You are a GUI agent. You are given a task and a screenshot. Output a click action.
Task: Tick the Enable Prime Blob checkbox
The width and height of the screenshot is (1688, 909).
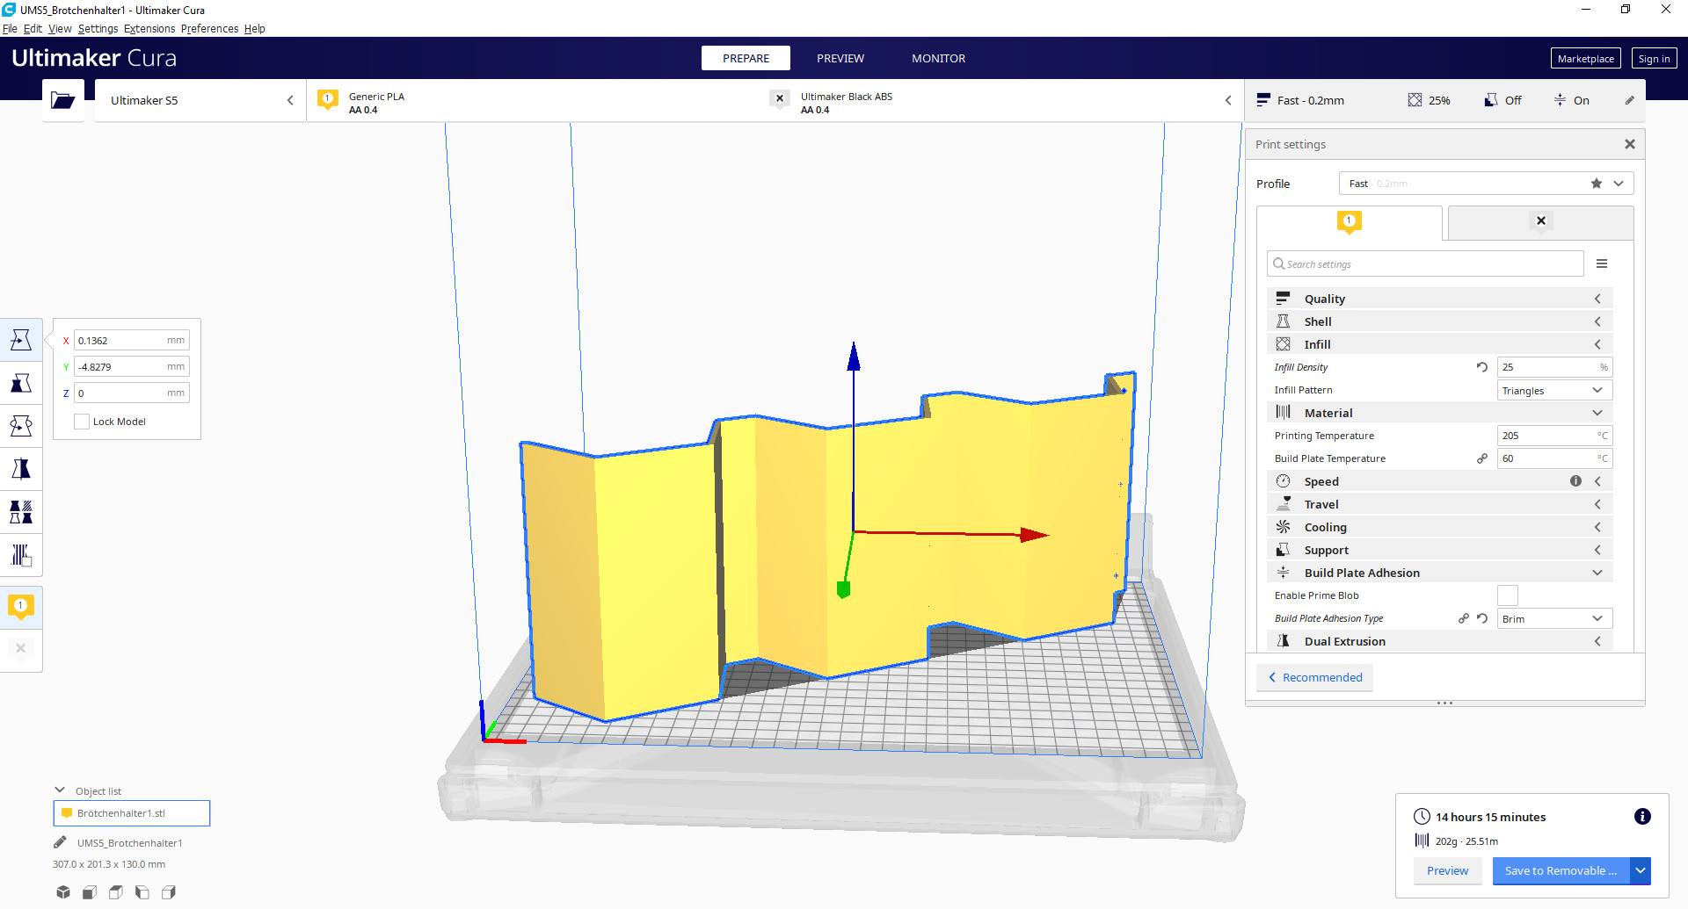1507,595
